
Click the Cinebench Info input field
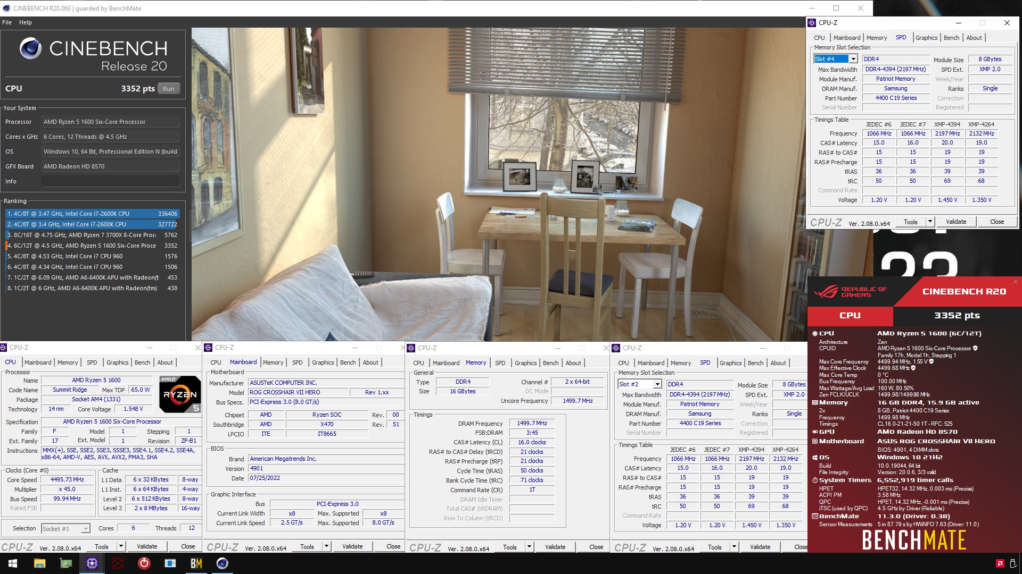110,181
